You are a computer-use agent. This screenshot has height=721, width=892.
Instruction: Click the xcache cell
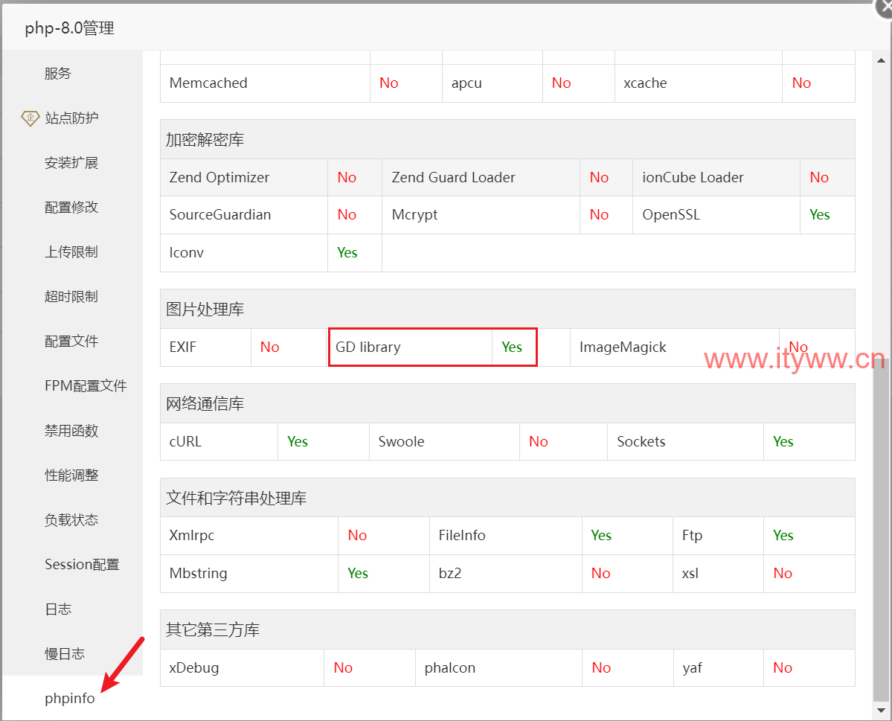(x=699, y=83)
